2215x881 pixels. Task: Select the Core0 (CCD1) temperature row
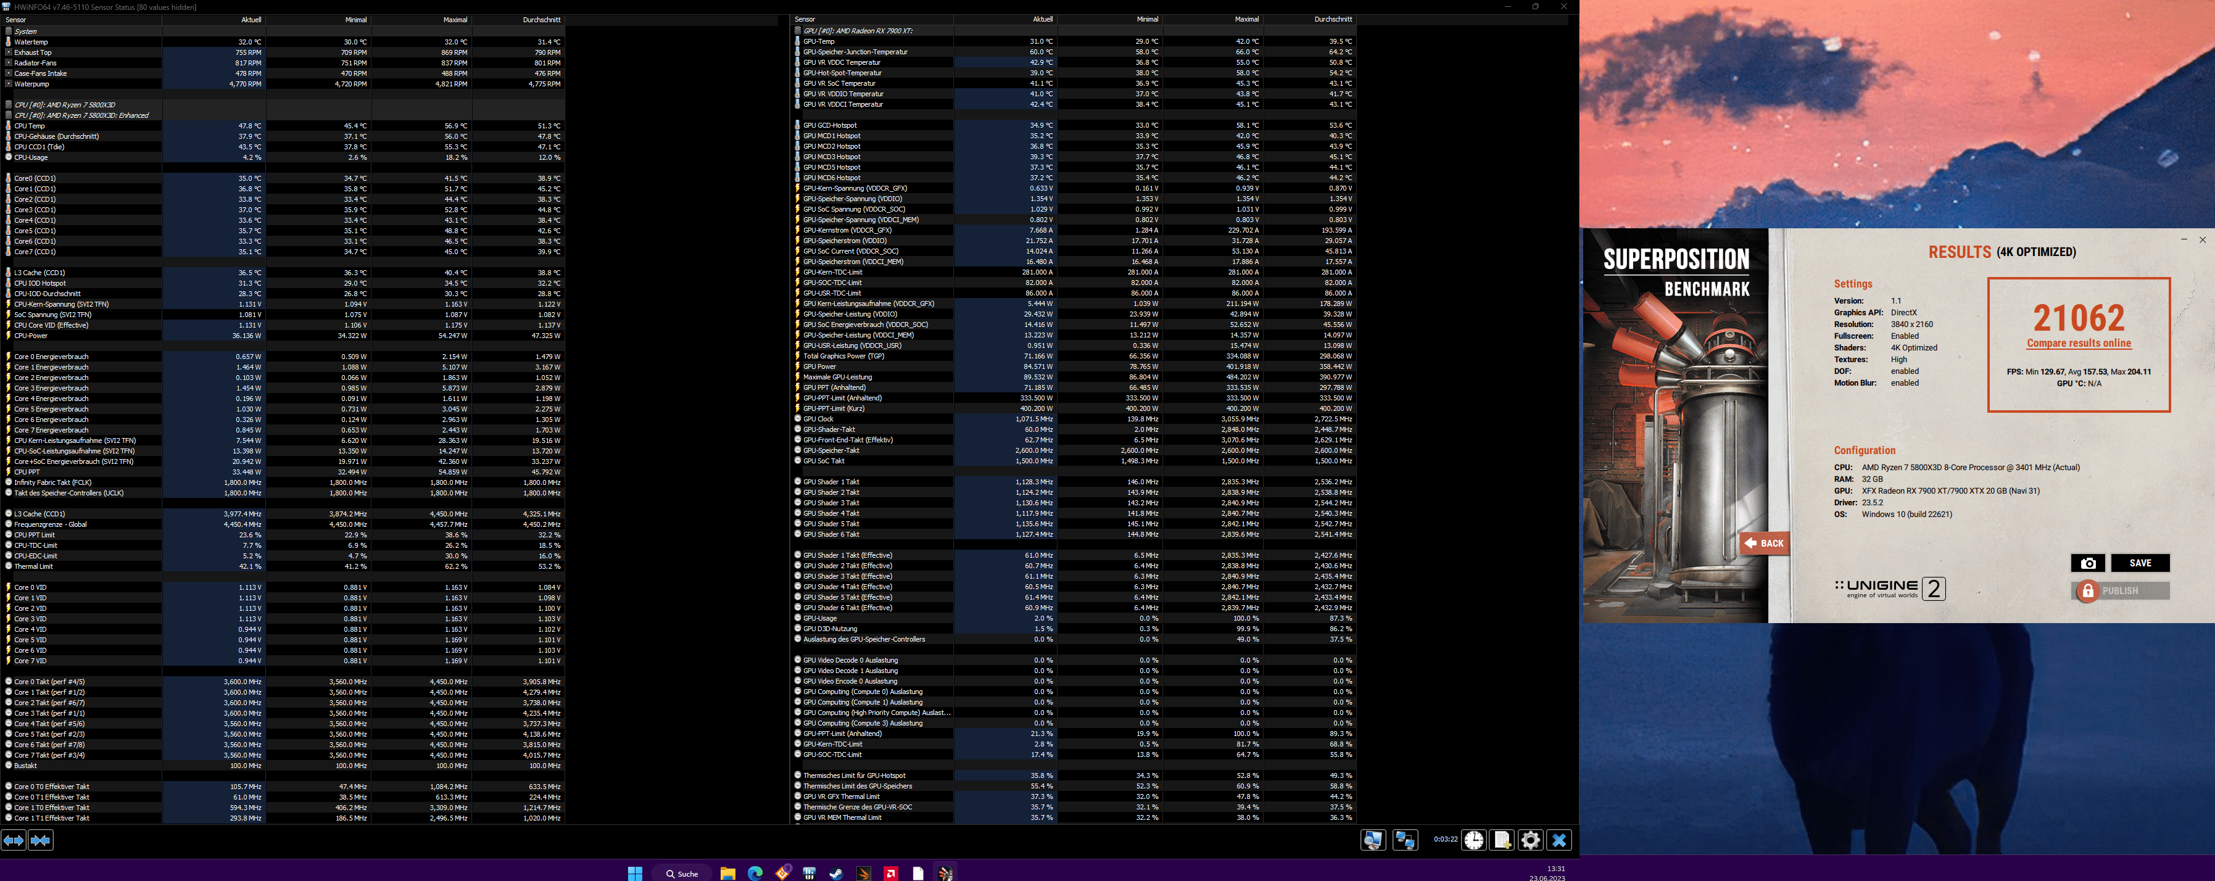pos(284,178)
